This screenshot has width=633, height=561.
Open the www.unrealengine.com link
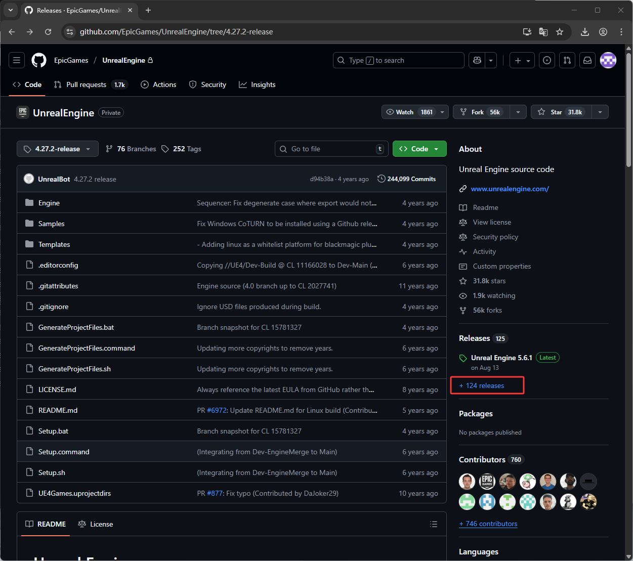coord(510,189)
